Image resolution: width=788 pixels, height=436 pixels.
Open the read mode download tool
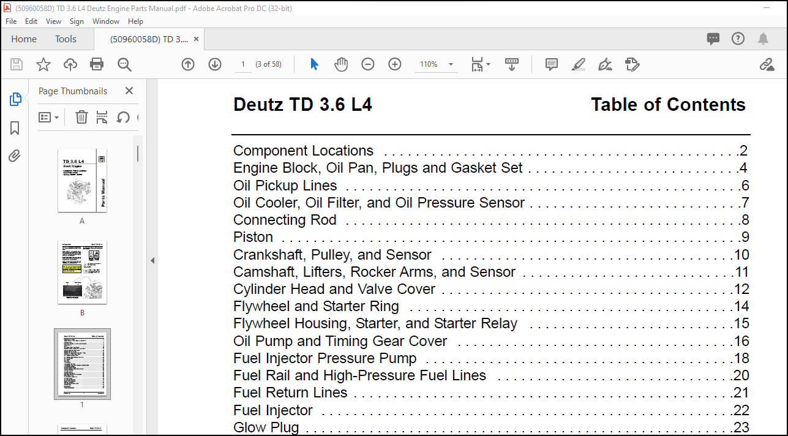512,64
